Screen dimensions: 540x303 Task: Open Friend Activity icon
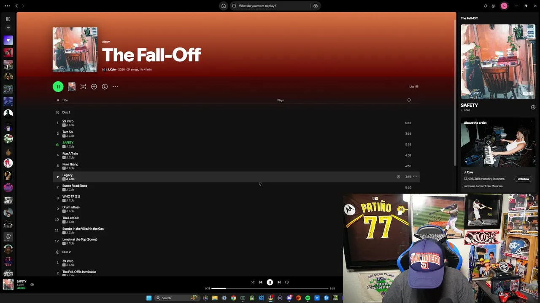tap(493, 6)
